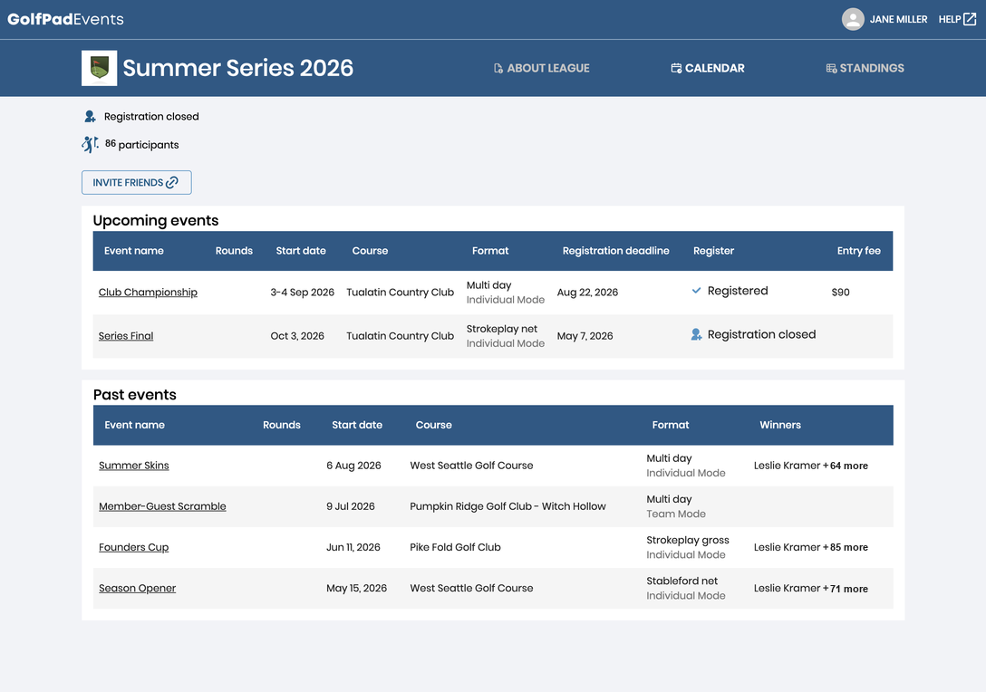Click the Upcoming events Rounds header
Screen dimensions: 986x692
click(234, 251)
